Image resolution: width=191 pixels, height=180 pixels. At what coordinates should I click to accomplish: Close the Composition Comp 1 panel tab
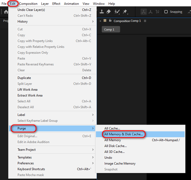[100, 21]
